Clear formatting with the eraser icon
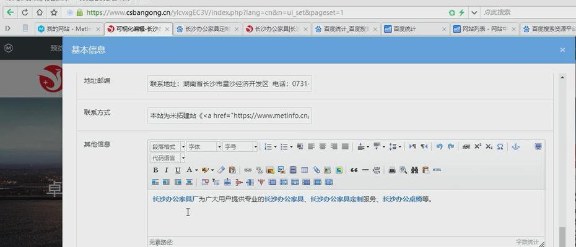The width and height of the screenshot is (576, 247). tap(221, 170)
